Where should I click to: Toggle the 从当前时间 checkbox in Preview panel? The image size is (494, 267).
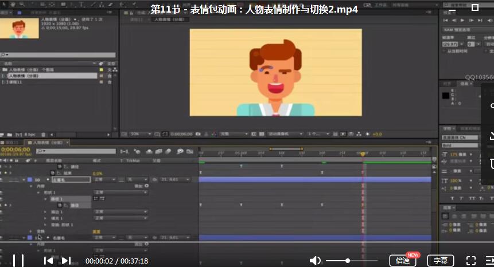pyautogui.click(x=444, y=51)
